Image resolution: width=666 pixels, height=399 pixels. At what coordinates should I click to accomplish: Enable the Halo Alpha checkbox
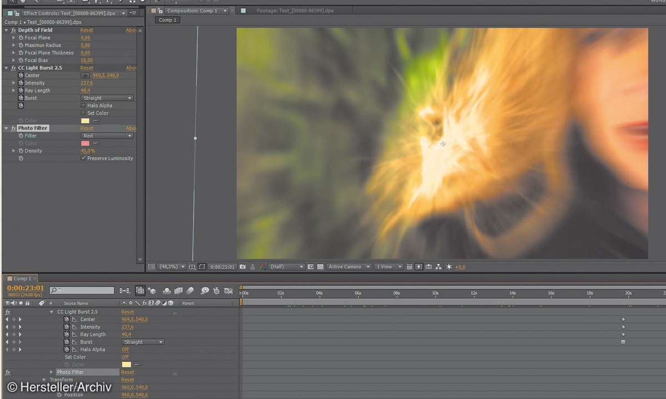pyautogui.click(x=83, y=105)
